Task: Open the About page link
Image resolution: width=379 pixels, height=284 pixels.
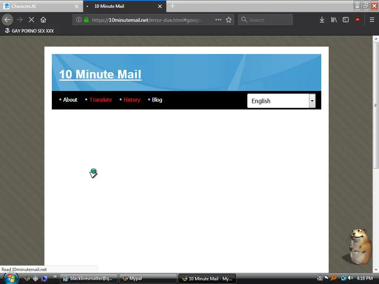Action: 70,100
